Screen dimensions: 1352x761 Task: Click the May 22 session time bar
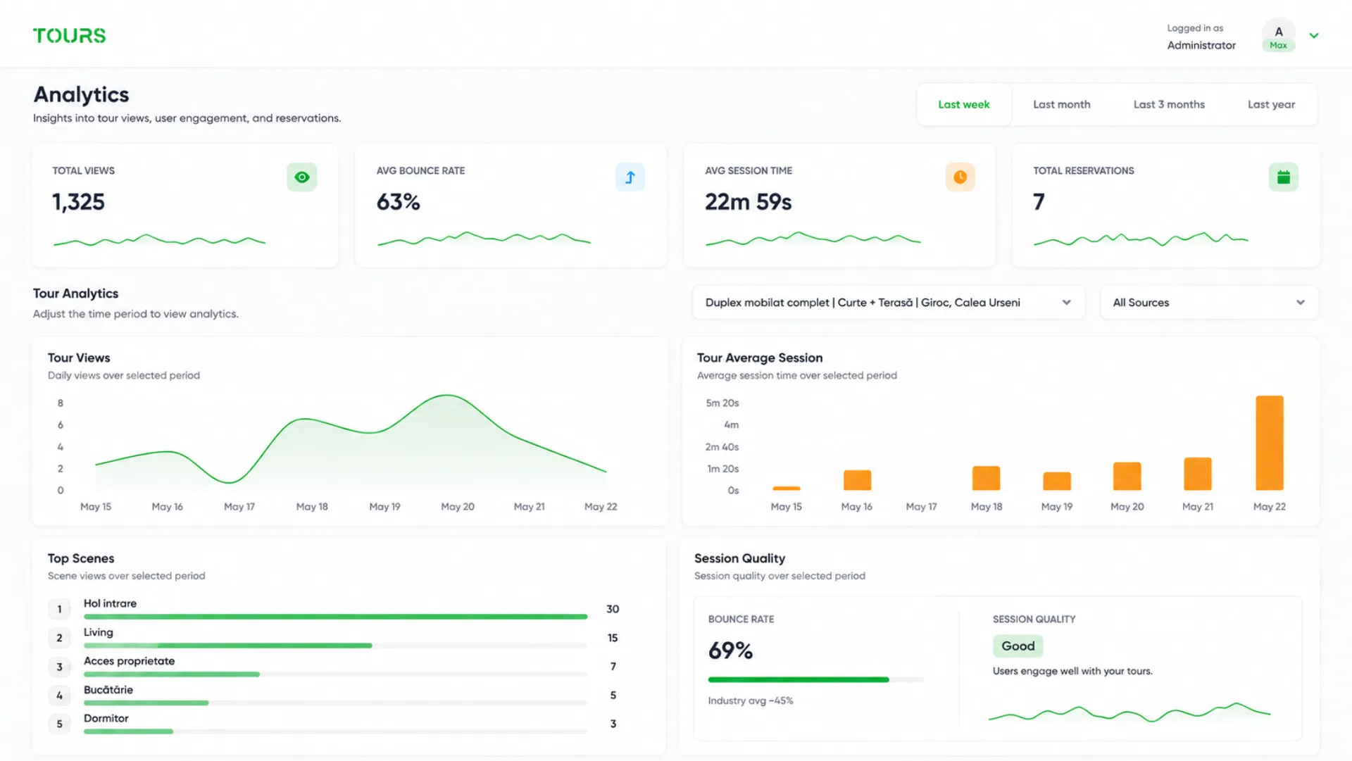(1269, 443)
